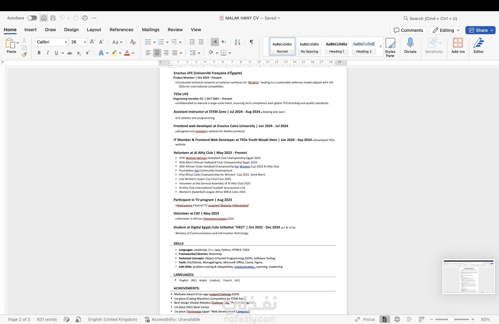Open the Design tab

tap(71, 30)
